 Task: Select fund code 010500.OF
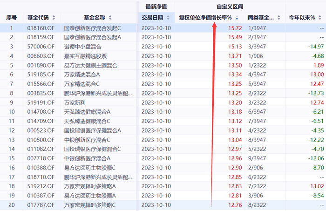[x=41, y=140]
